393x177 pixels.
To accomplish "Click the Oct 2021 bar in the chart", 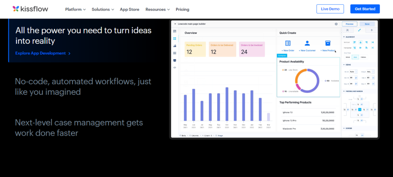I will [x=227, y=104].
